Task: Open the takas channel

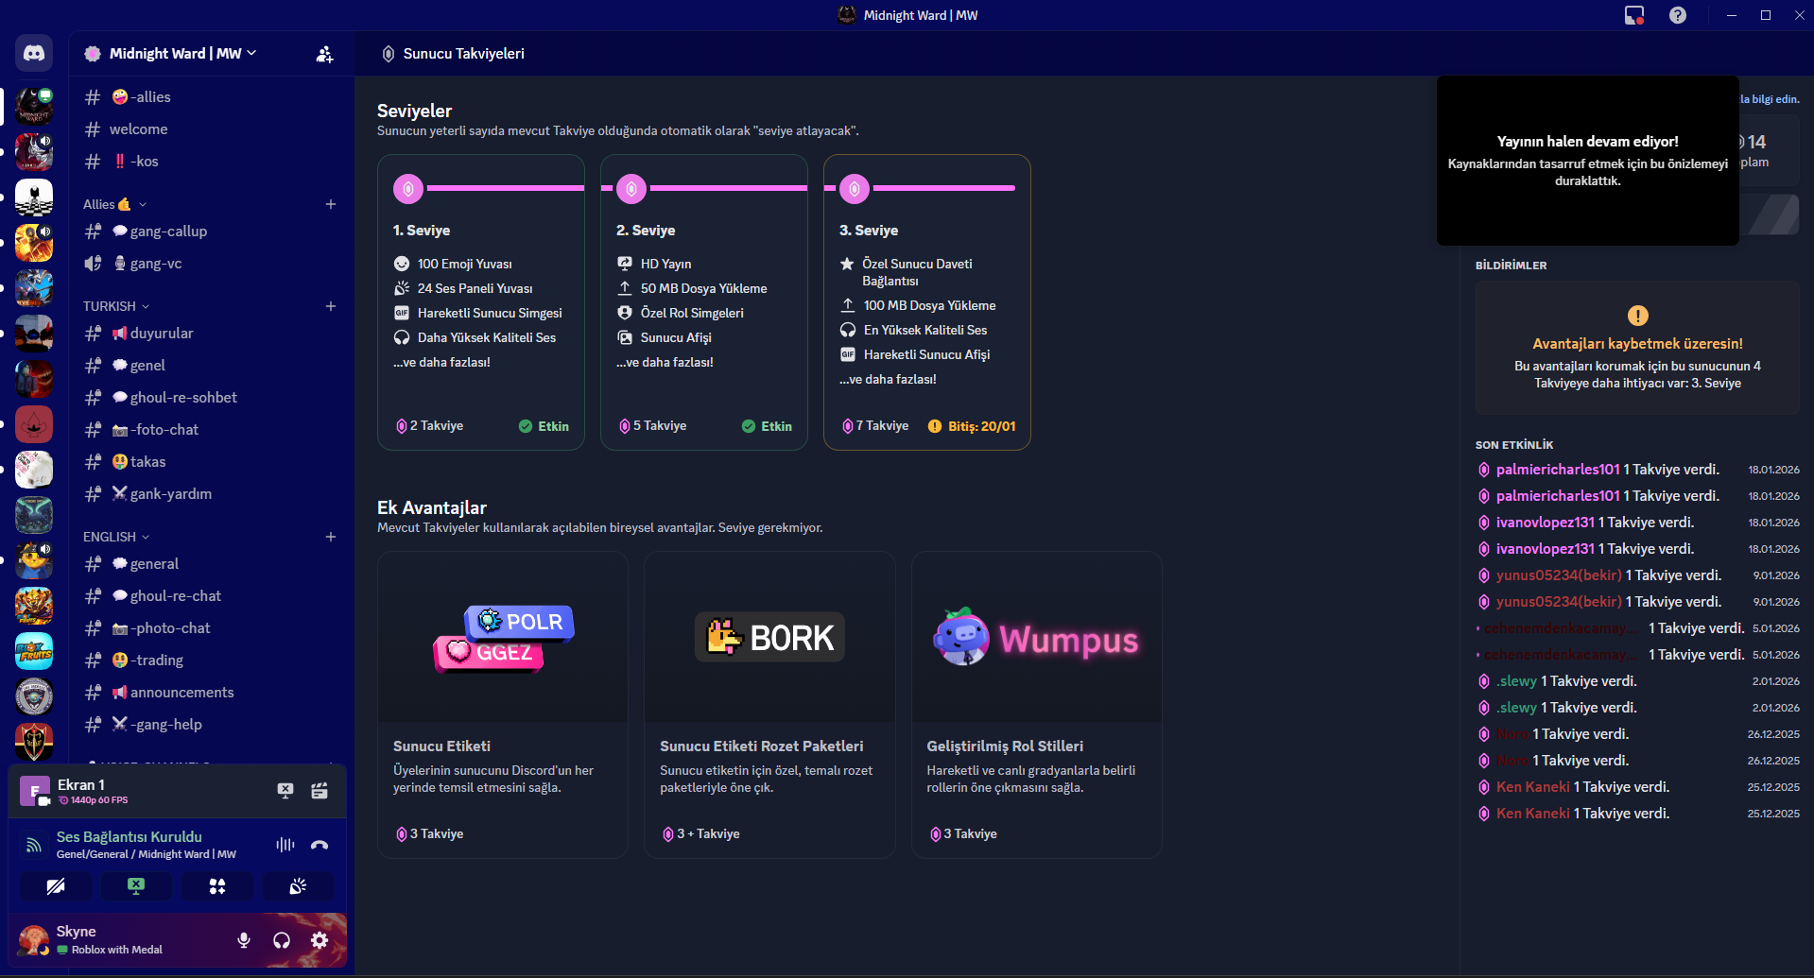Action: pyautogui.click(x=210, y=462)
